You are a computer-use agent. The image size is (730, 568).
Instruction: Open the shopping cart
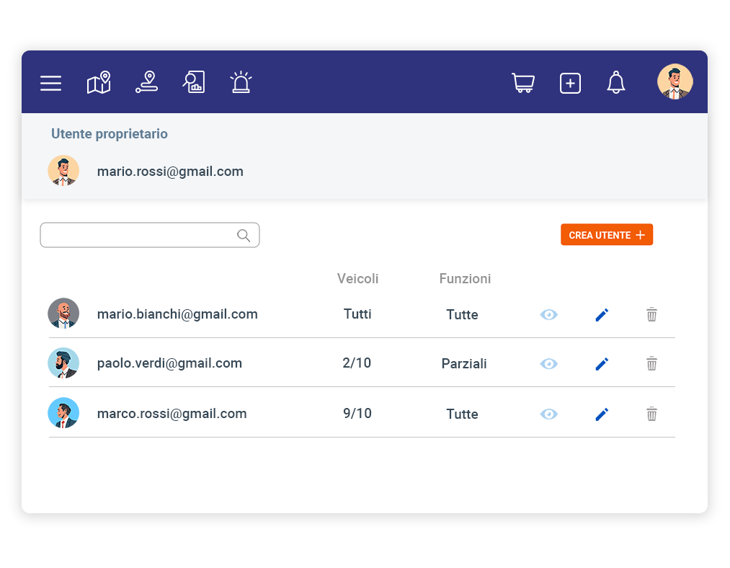(x=523, y=83)
